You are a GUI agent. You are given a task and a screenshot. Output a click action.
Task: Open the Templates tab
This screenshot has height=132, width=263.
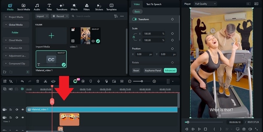point(111,7)
